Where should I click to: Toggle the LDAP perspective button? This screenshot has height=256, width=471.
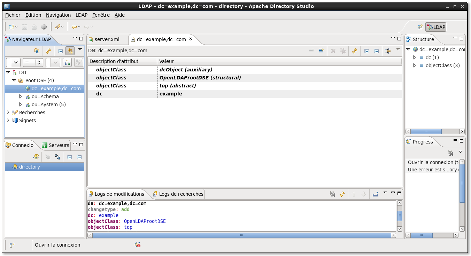coord(436,27)
